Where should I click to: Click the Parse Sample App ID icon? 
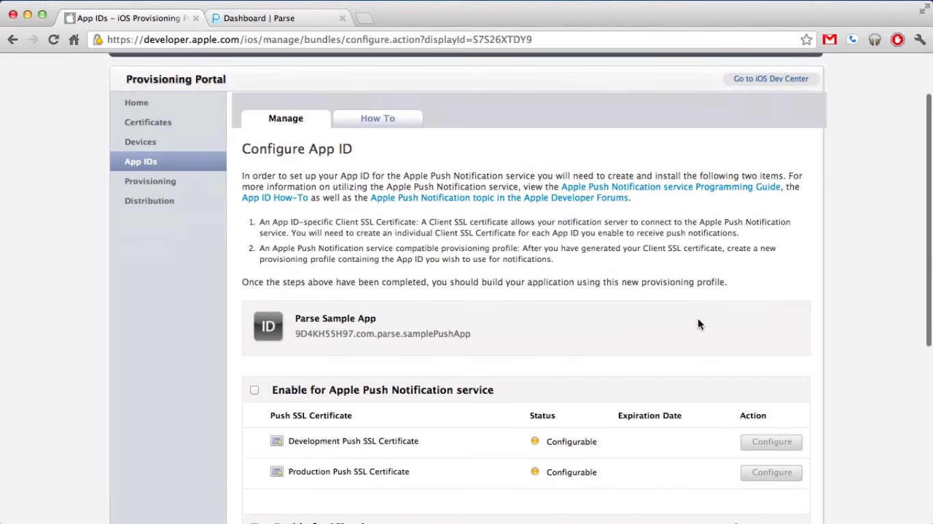coord(268,326)
